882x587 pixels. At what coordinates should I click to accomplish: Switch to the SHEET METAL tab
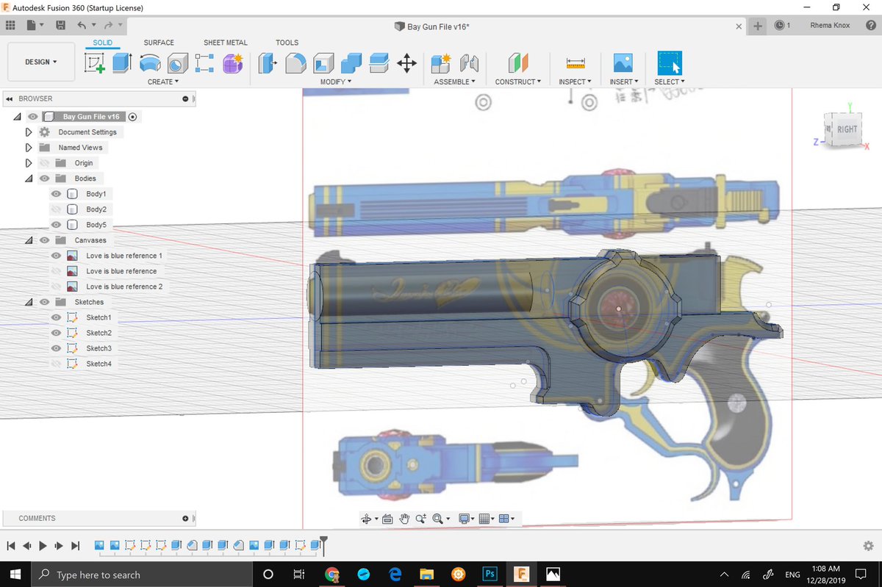226,43
